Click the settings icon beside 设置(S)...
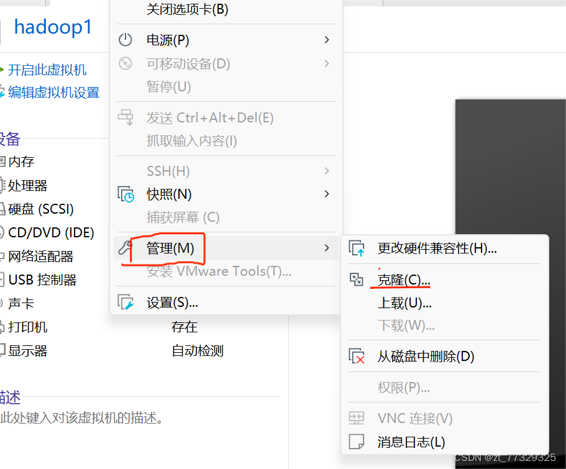 pyautogui.click(x=126, y=302)
